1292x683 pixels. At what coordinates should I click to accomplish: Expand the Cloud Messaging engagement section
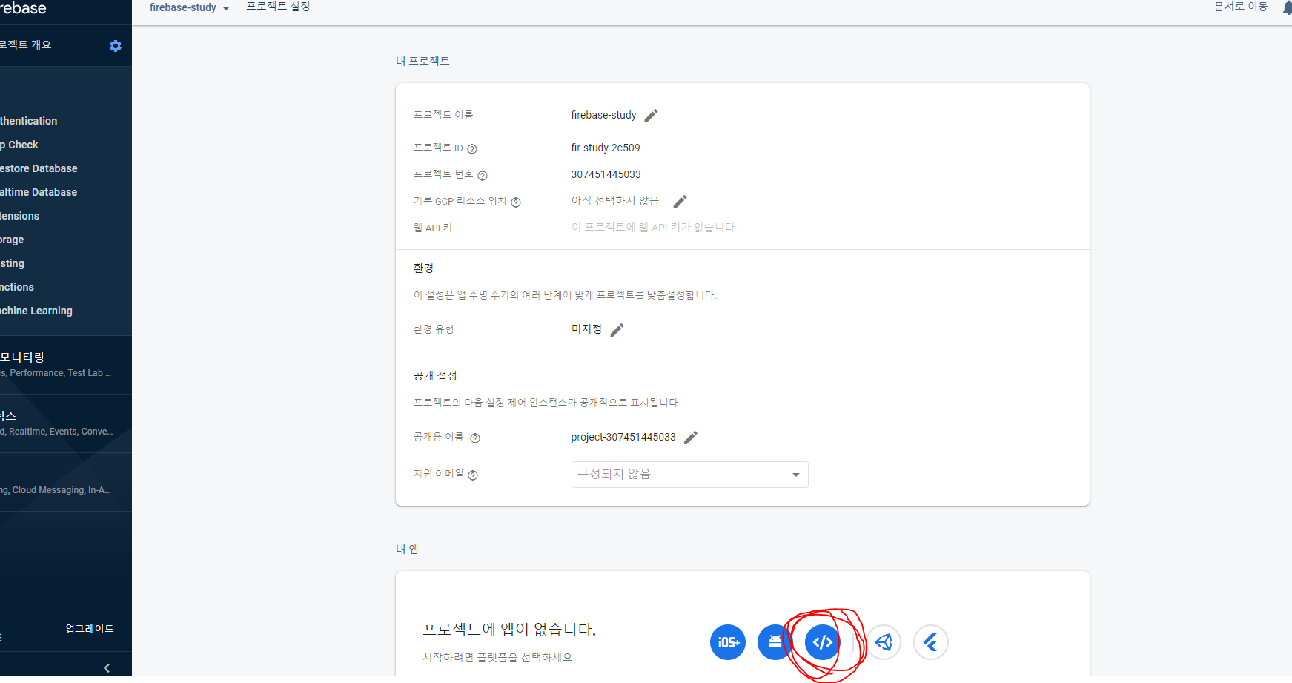[x=65, y=482]
